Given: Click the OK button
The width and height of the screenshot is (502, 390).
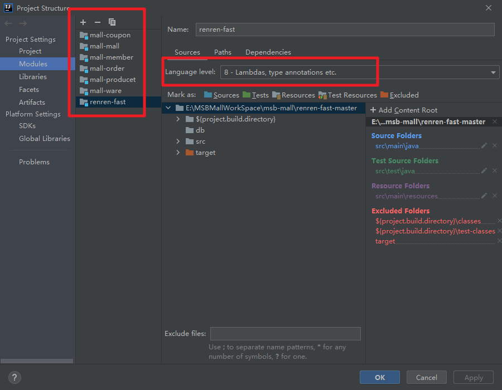Looking at the screenshot, I should (380, 377).
